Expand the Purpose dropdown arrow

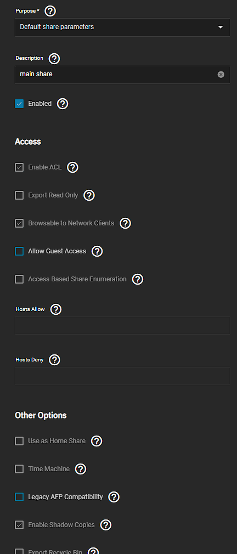pyautogui.click(x=221, y=27)
